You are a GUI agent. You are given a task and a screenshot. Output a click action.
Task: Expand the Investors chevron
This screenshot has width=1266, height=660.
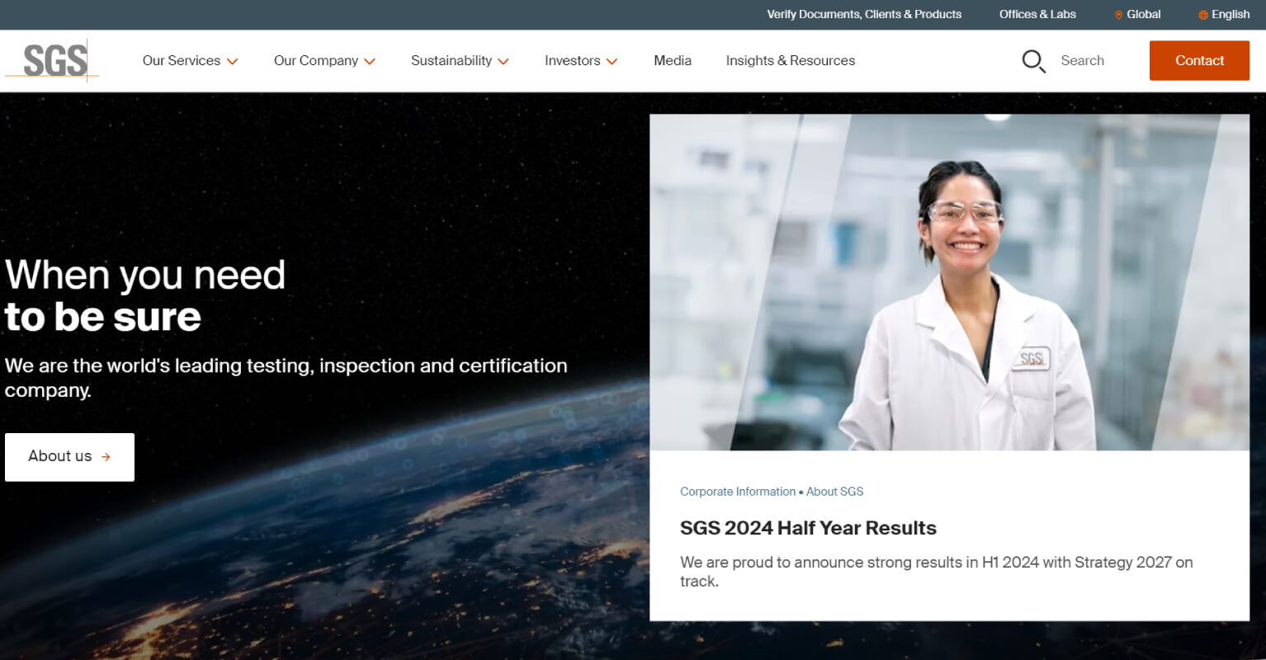tap(612, 61)
